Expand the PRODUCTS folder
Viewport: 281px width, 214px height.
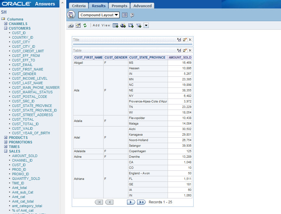coord(5,137)
